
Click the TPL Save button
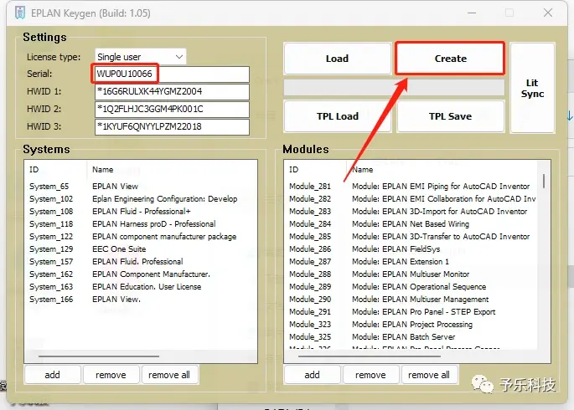pyautogui.click(x=450, y=116)
